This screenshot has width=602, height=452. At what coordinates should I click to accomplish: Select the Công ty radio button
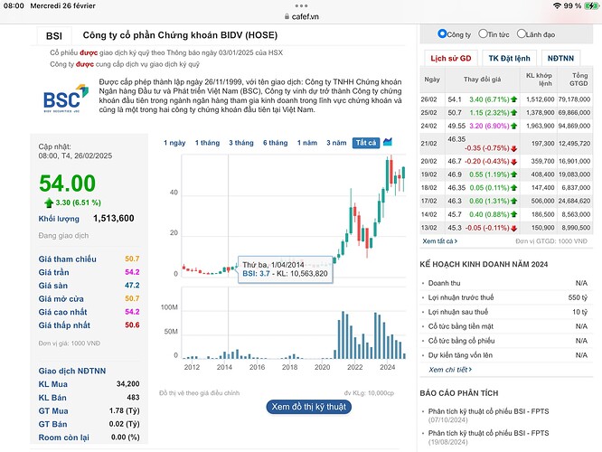click(x=442, y=34)
